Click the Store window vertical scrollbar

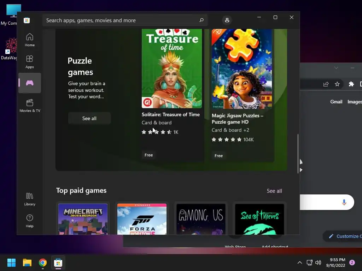(x=298, y=153)
